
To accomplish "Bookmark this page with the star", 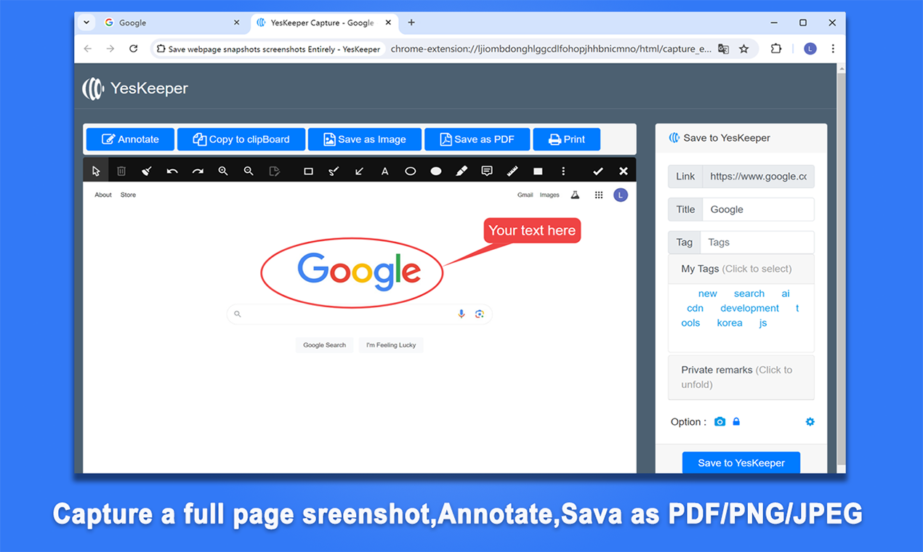I will click(x=743, y=49).
